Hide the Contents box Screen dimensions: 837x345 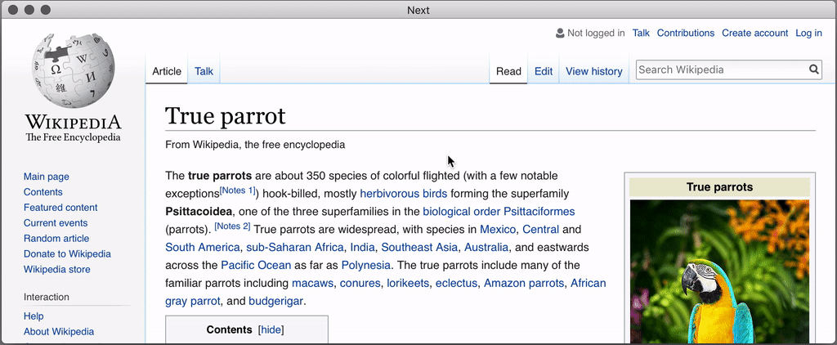tap(271, 330)
